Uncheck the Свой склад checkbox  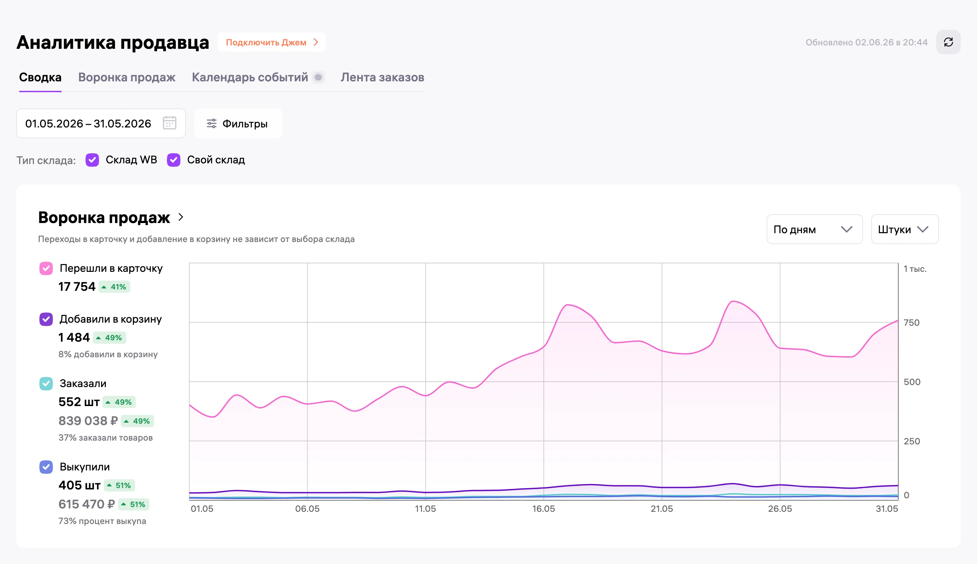[x=174, y=160]
